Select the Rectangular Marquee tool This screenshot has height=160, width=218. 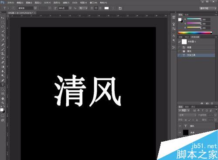point(3,23)
